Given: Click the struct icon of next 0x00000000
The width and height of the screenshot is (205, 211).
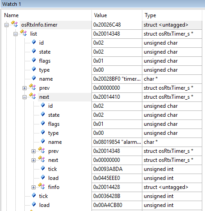Looking at the screenshot, I should pos(41,159).
